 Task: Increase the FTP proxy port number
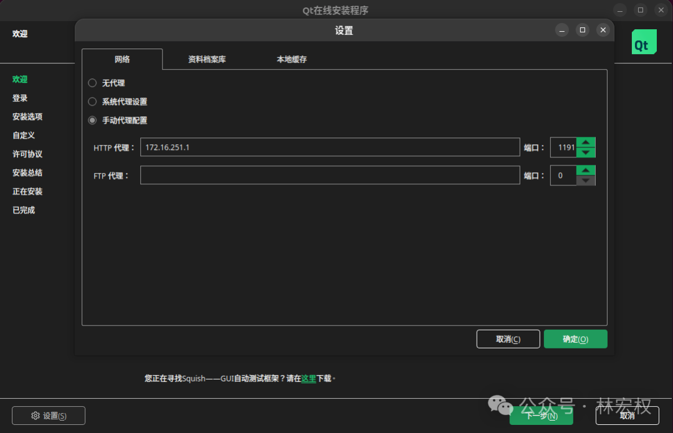[586, 170]
